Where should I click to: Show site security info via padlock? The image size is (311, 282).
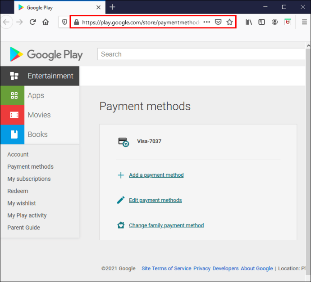click(76, 22)
